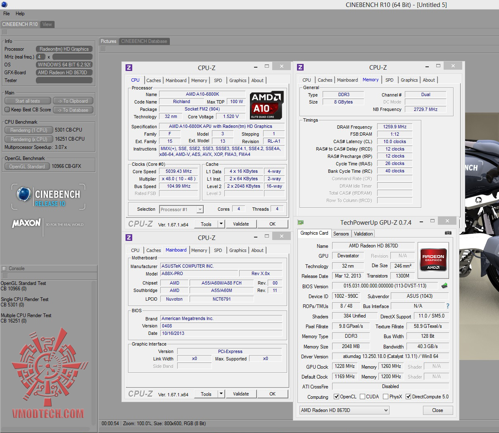Click the GPU Clock value 1228 MHz
This screenshot has height=433, width=499.
[345, 366]
